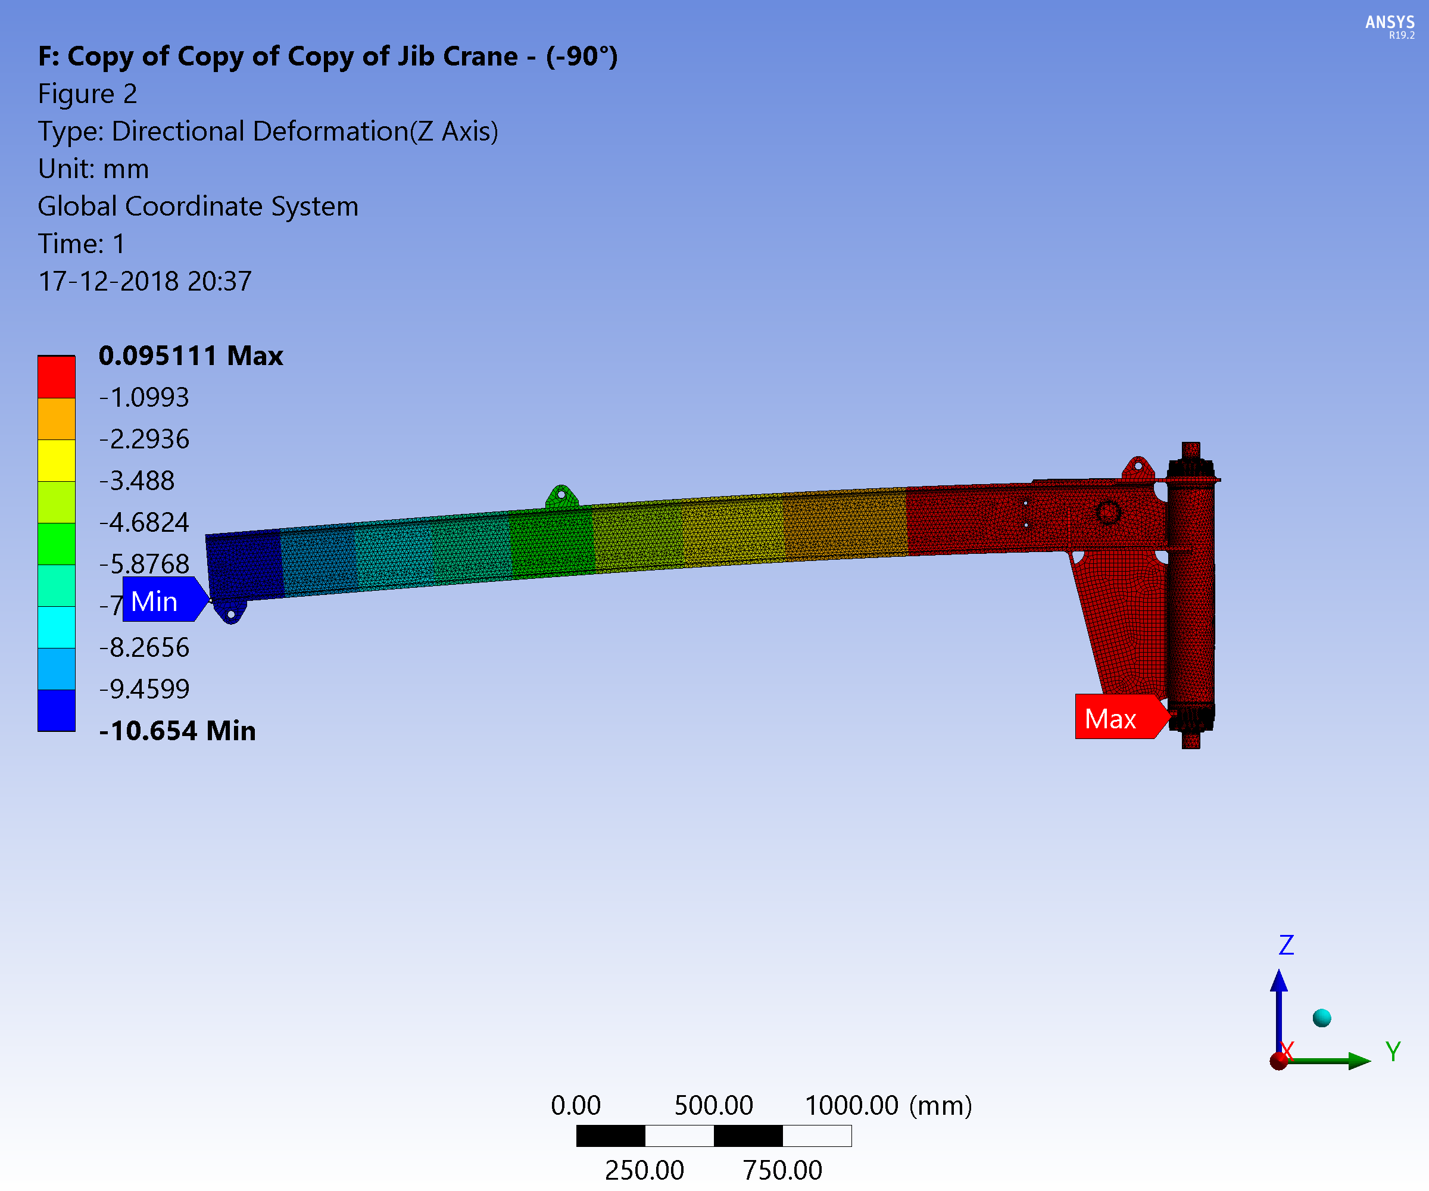
Task: Select the cyan legend color band
Action: point(57,627)
